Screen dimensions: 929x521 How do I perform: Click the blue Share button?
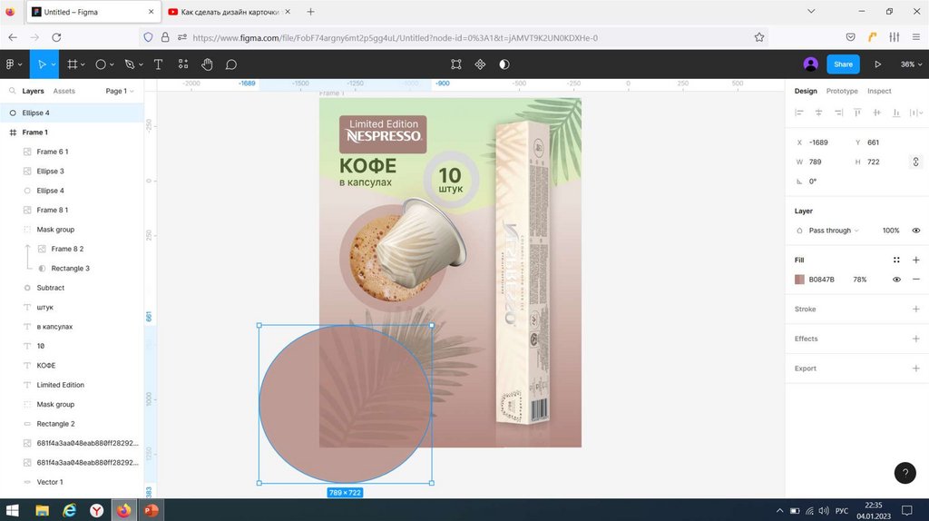tap(843, 64)
